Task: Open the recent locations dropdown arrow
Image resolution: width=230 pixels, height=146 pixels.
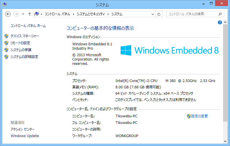Action: point(23,14)
